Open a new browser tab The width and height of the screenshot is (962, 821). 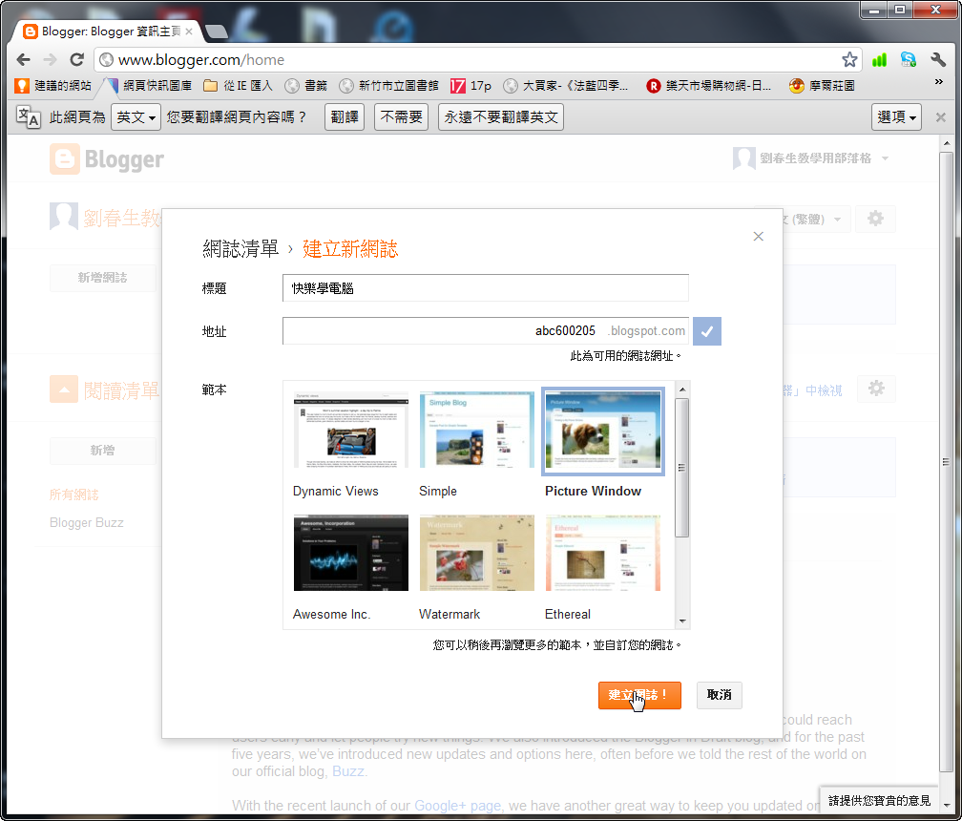(x=216, y=32)
